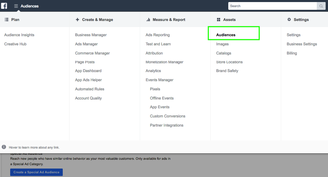Click the plus icon for Create & Manage
328x177 pixels.
[x=77, y=20]
